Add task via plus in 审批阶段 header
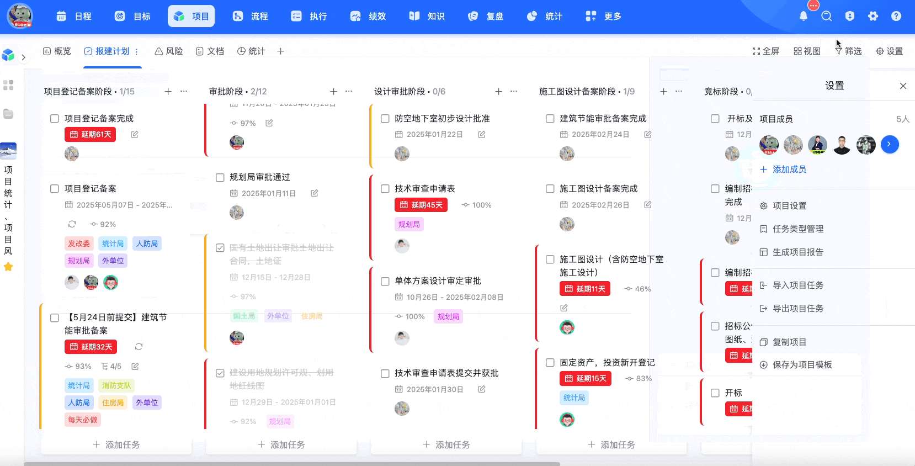Viewport: 915px width, 466px height. point(333,92)
